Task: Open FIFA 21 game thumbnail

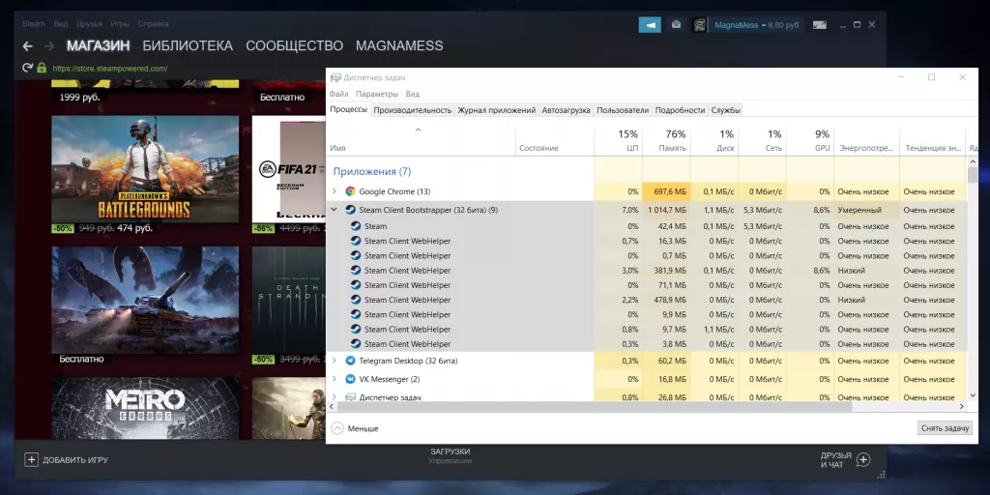Action: click(x=288, y=168)
